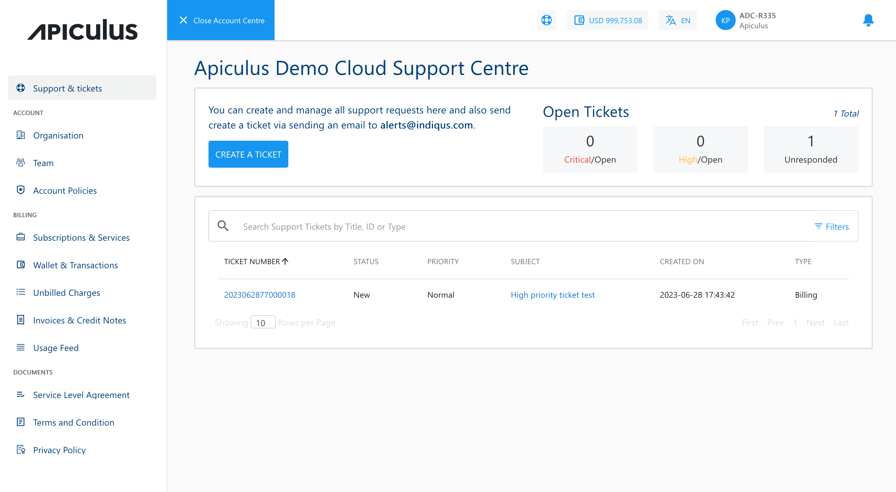
Task: Open High priority ticket test subject
Action: point(552,295)
